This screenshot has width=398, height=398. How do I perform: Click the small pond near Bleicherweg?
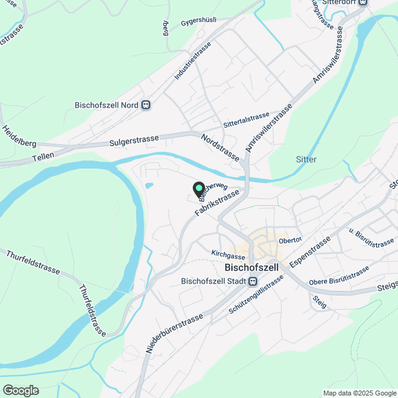pyautogui.click(x=149, y=186)
